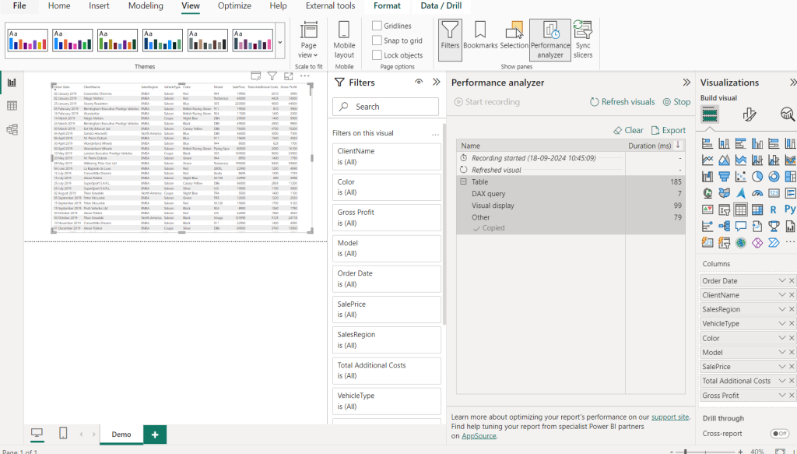Expand the Themes gallery dropdown

coord(279,42)
